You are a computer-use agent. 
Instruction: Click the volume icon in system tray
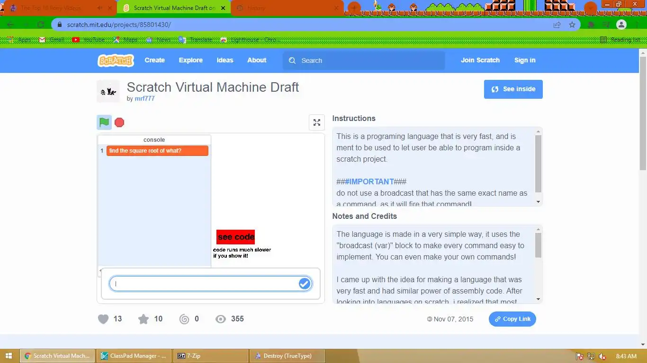pos(602,356)
